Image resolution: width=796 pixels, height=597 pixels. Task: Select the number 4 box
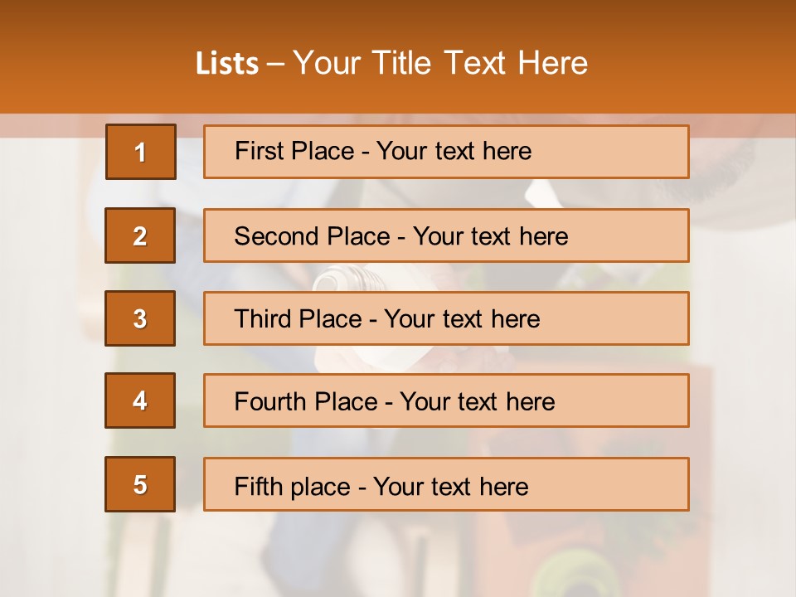tap(140, 400)
